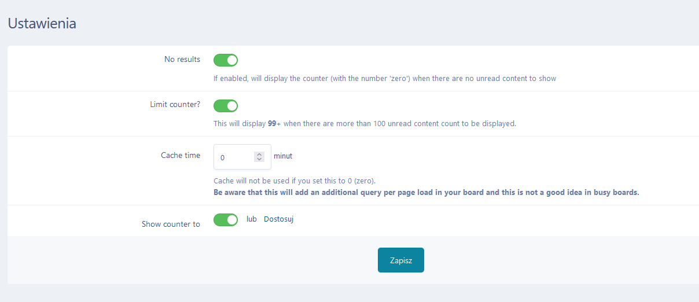Click the bold Be aware warning text
Screen dimensions: 699x302
pos(426,192)
